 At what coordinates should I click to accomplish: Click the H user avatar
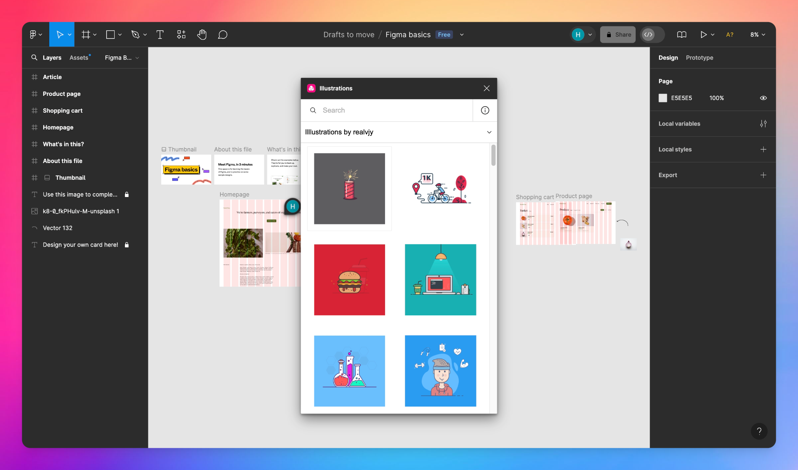pos(578,35)
